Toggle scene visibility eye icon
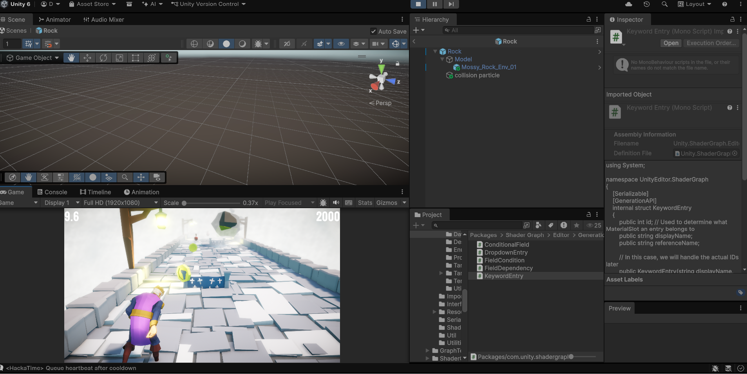Image resolution: width=747 pixels, height=374 pixels. pyautogui.click(x=341, y=44)
